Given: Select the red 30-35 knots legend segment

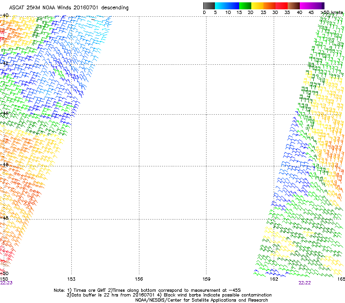Looking at the screenshot, I should [x=282, y=6].
